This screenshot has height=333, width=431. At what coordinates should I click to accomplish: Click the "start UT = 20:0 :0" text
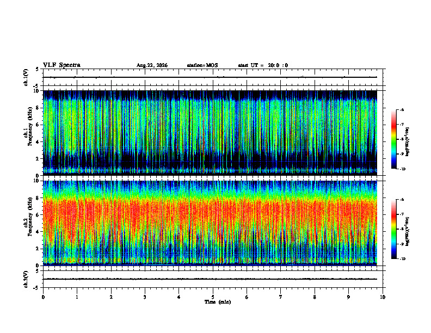[263, 65]
